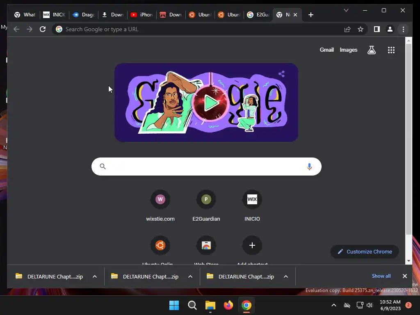Open Gmail link
This screenshot has width=420, height=315.
pyautogui.click(x=326, y=50)
